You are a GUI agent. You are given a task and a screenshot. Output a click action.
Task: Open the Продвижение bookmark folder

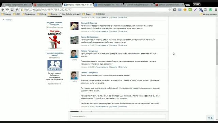click(x=29, y=14)
